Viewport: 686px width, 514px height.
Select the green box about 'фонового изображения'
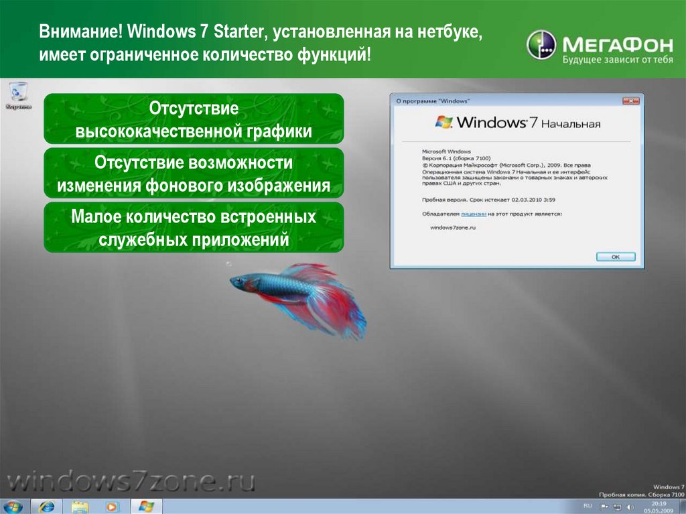coord(194,173)
